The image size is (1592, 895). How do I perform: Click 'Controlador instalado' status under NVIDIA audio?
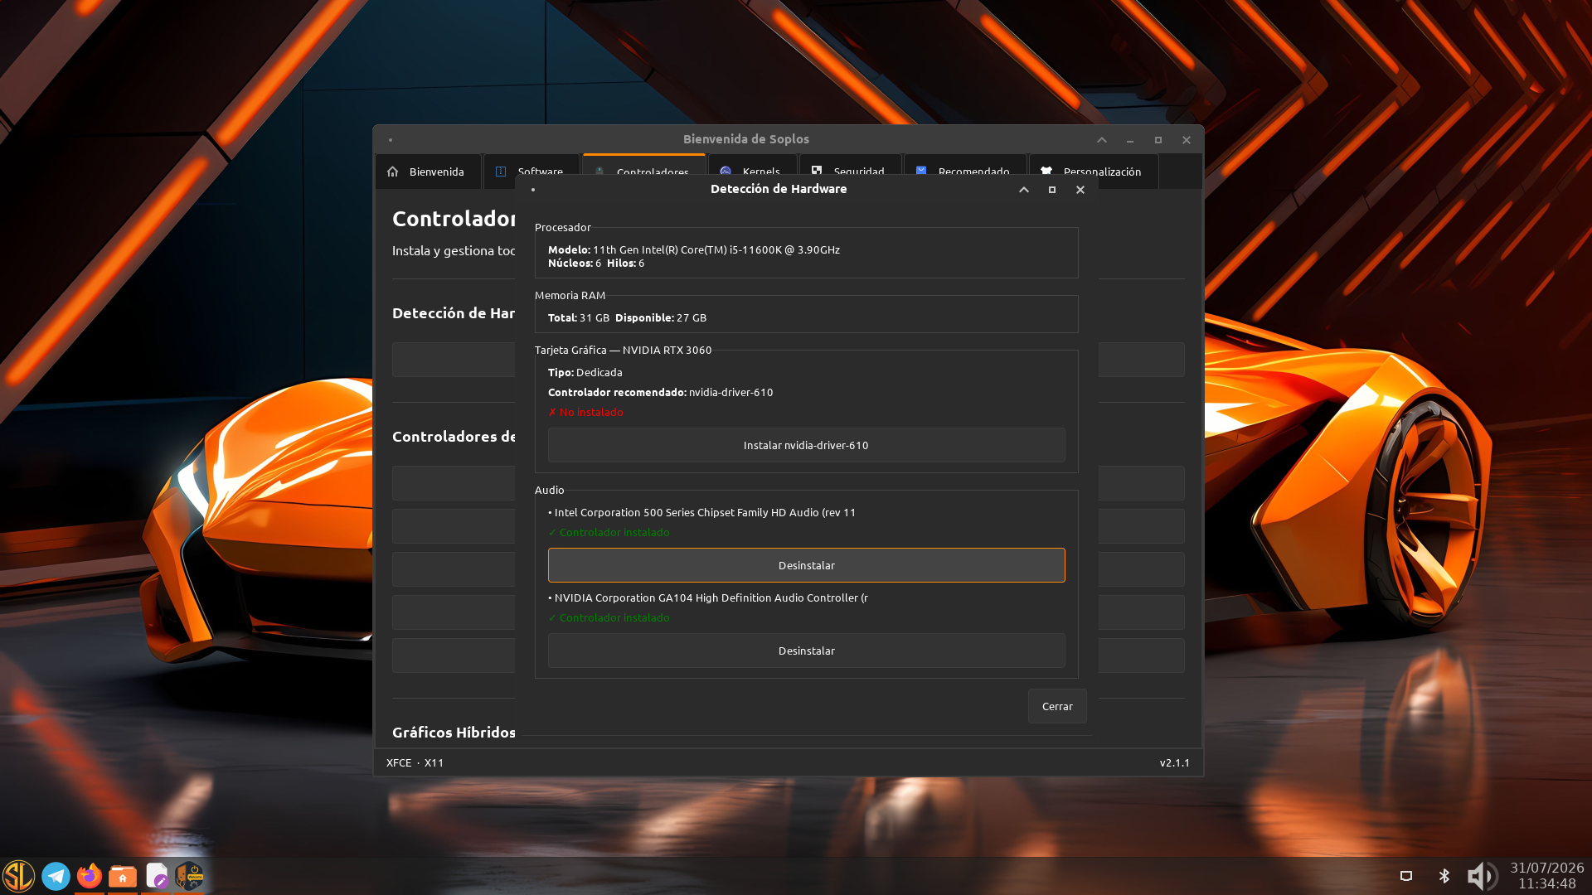(x=609, y=618)
